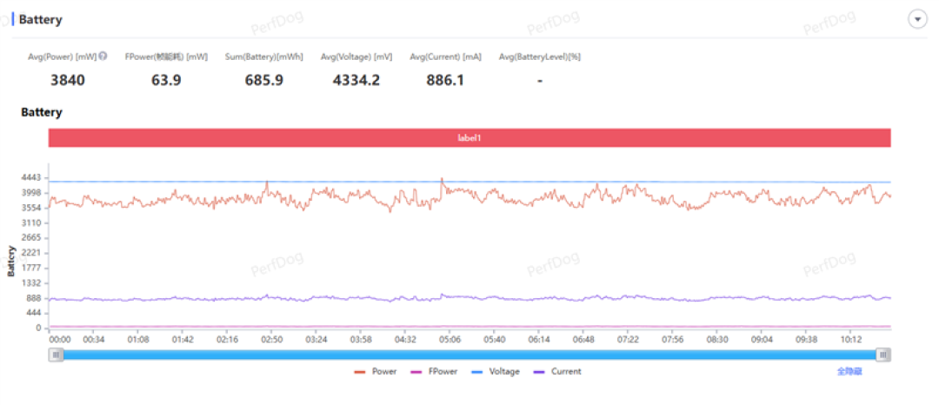Click the help icon beside Avg(Power)
939x405 pixels.
(103, 56)
